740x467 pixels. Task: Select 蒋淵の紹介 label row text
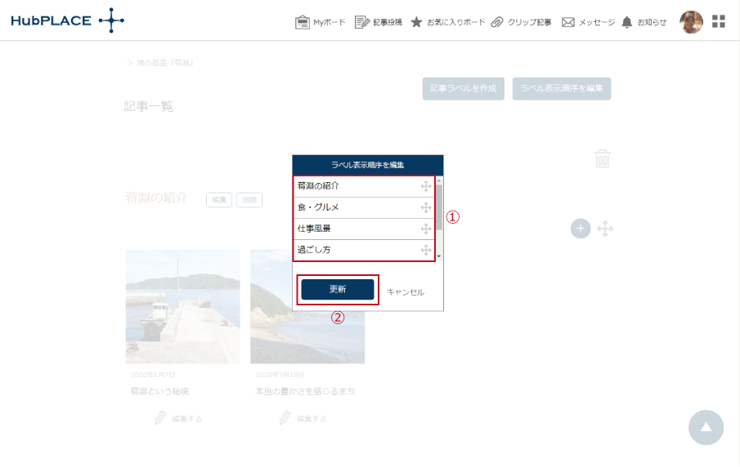pyautogui.click(x=318, y=185)
